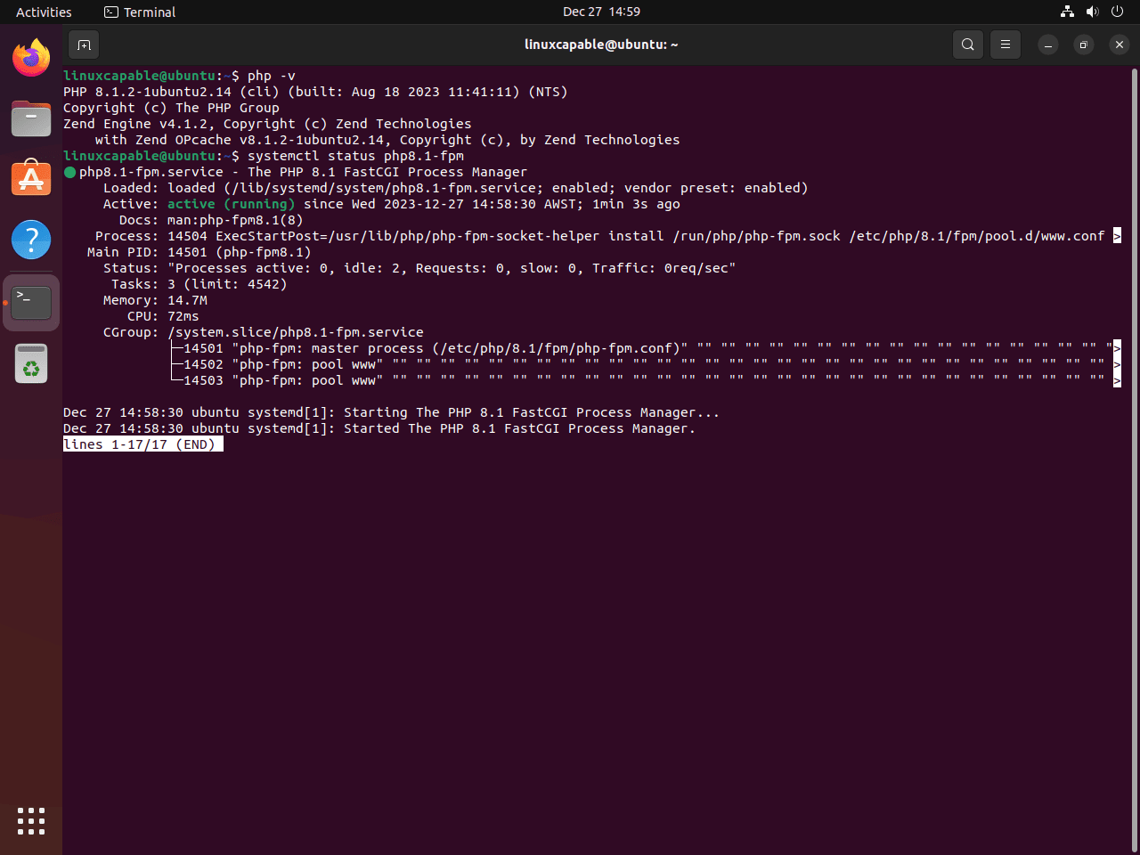Click the truncation marker on the Process line

pyautogui.click(x=1117, y=236)
